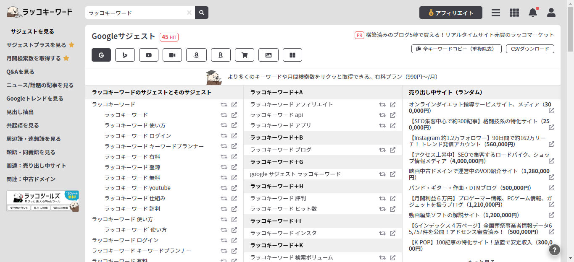Viewport: 574px width, 262px height.
Task: Open external link for ラッコキーワード 検索ボリューム
Action: point(392,257)
